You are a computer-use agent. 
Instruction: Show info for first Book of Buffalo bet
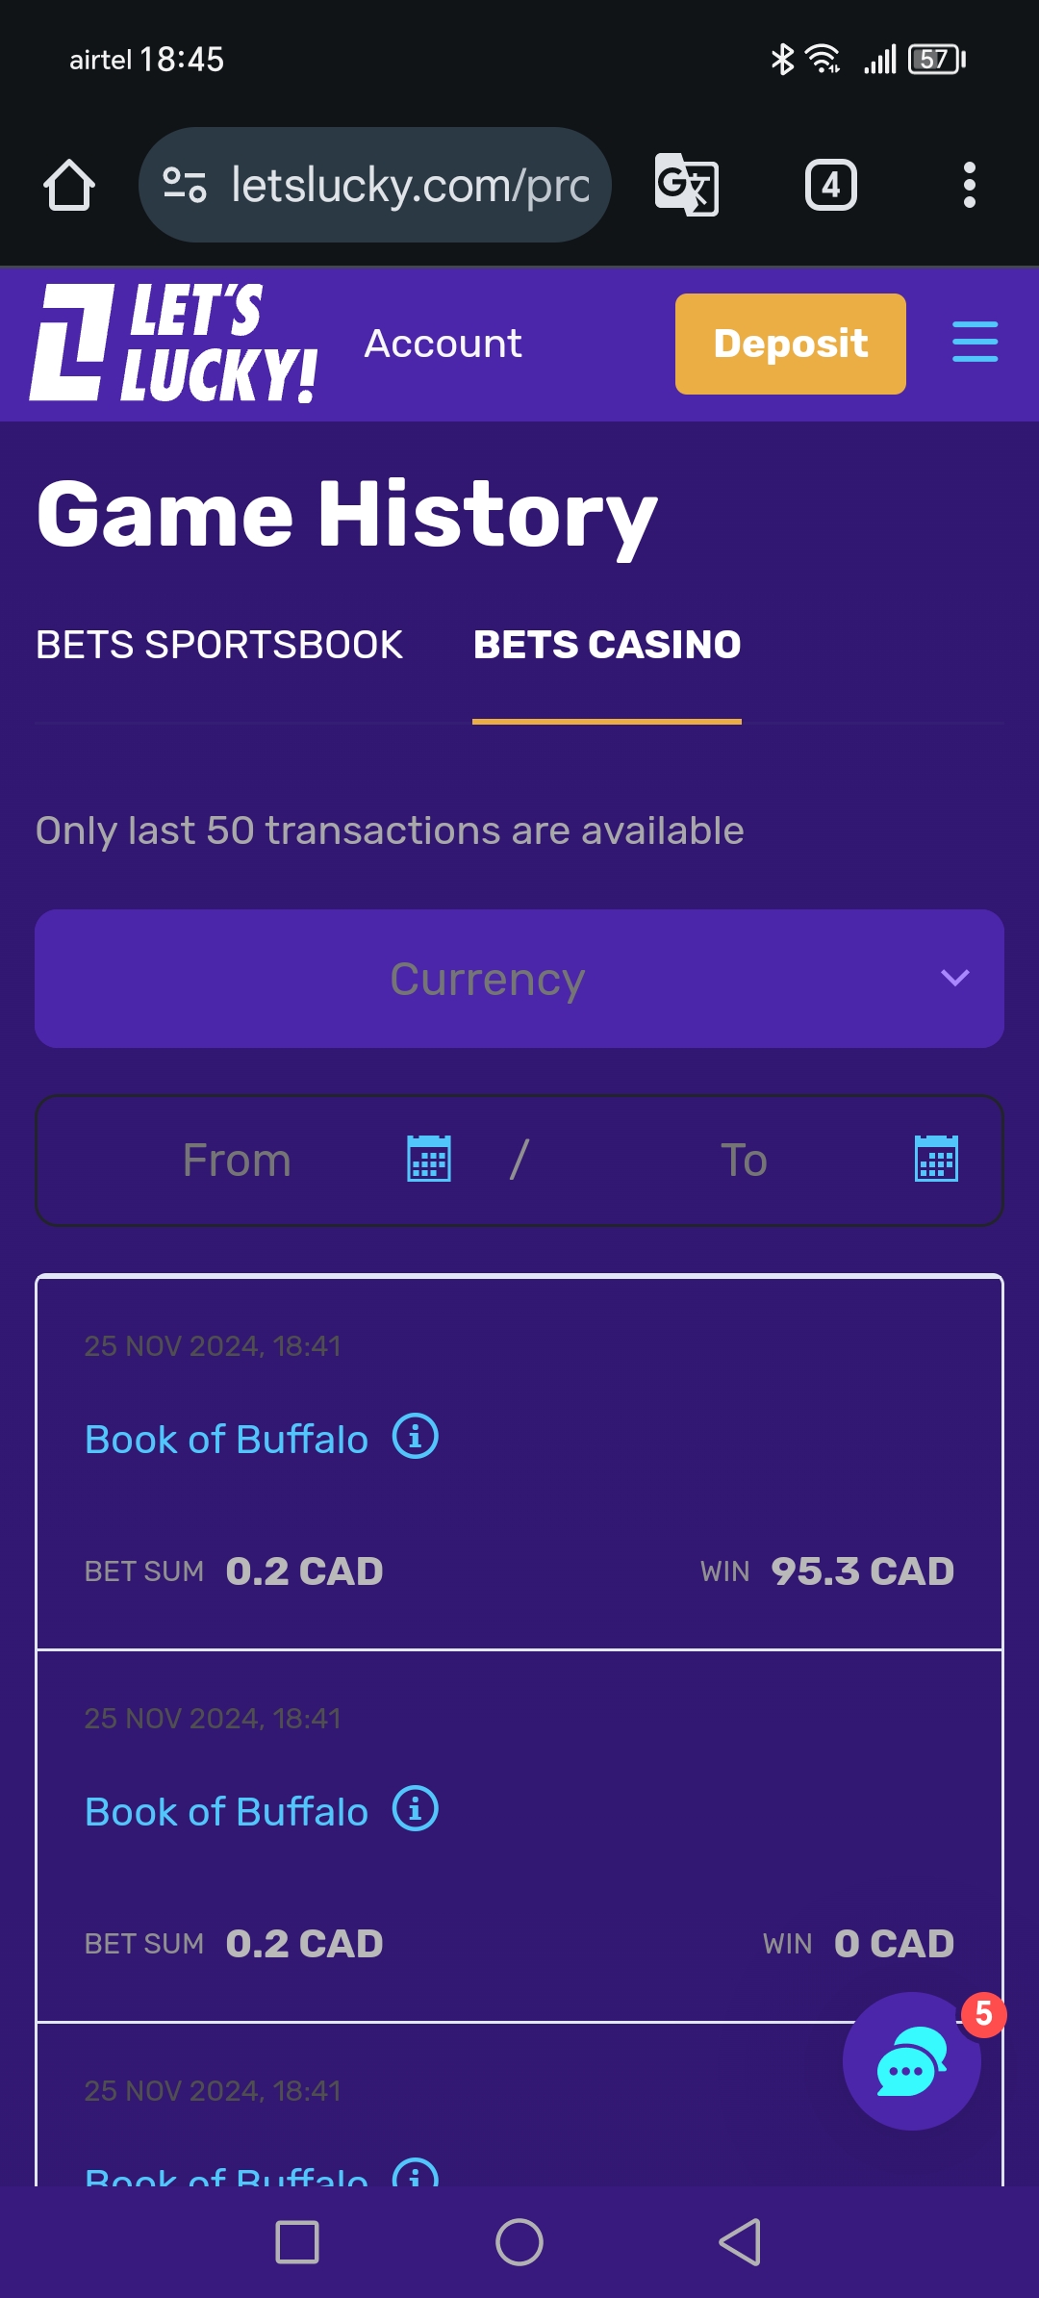coord(416,1437)
